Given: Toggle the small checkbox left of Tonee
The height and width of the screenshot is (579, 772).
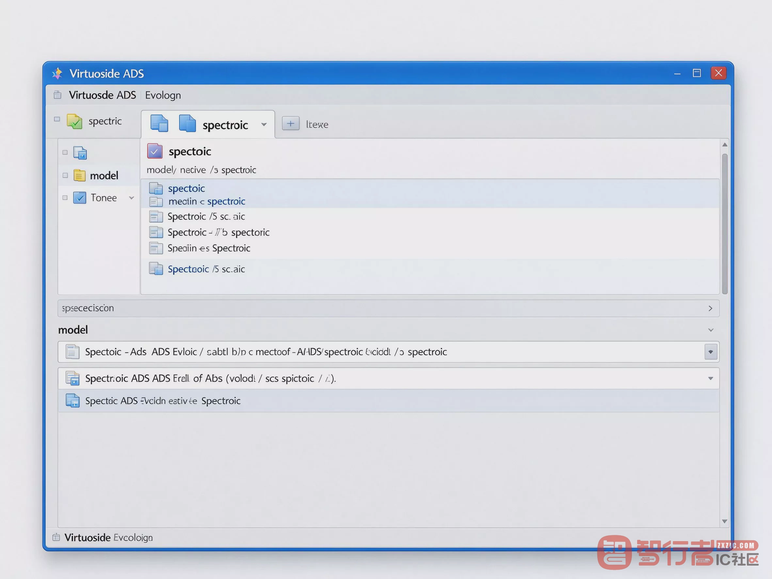Looking at the screenshot, I should 65,198.
